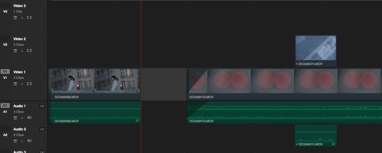
Task: Click the A2 track label
Action: click(x=5, y=135)
